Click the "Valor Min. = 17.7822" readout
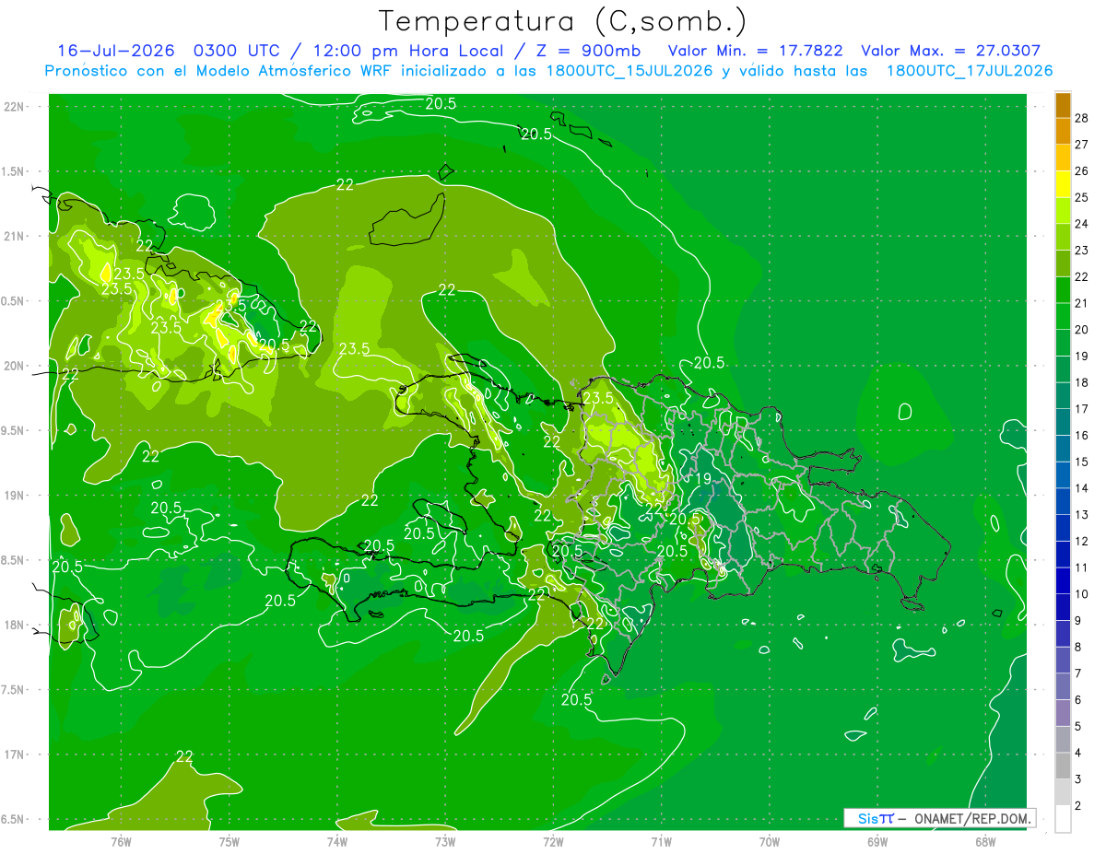Screen dimensions: 1106x854 (755, 51)
